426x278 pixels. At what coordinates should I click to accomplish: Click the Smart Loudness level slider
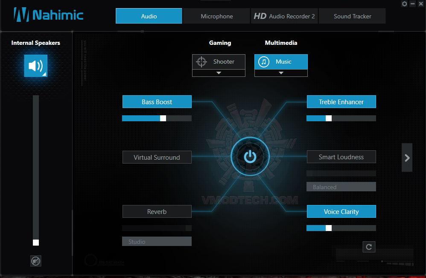point(341,173)
